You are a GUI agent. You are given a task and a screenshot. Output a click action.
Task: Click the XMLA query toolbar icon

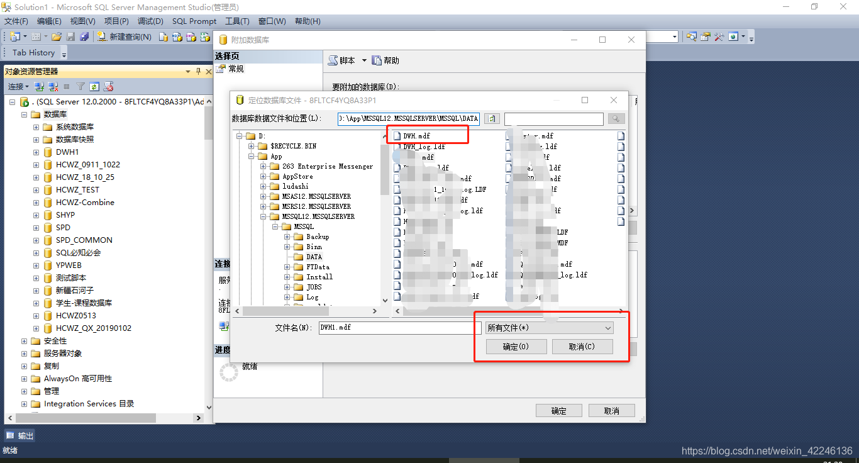pos(204,37)
